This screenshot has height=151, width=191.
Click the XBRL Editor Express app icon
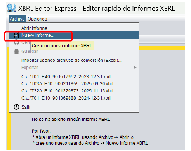(x=11, y=8)
